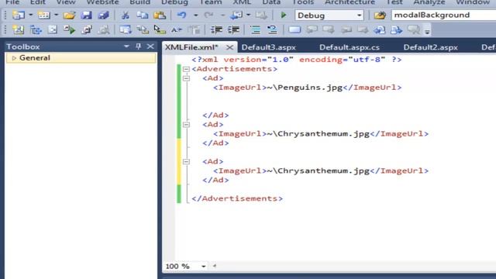496x279 pixels.
Task: Click the xml version declaration line
Action: point(297,60)
